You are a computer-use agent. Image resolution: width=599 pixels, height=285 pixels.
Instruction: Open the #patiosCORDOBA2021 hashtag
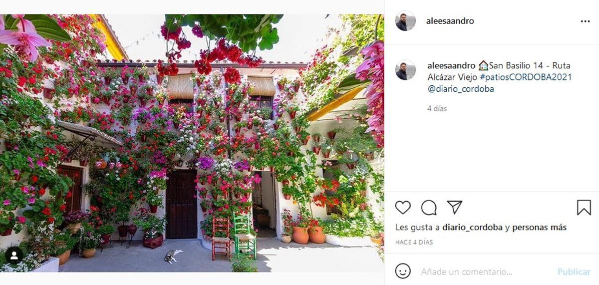[526, 77]
